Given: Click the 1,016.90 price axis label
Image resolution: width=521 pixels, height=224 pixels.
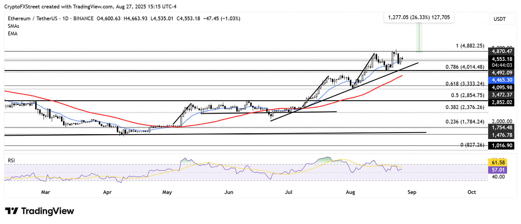Looking at the screenshot, I should (501, 145).
